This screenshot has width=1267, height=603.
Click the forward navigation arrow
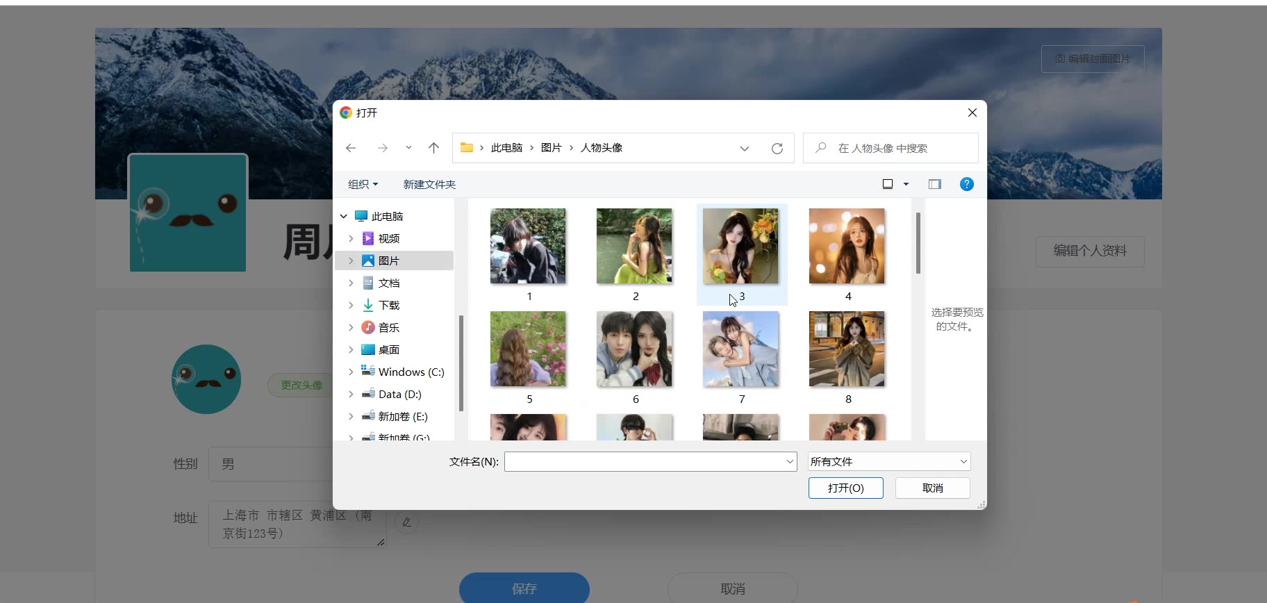(382, 148)
